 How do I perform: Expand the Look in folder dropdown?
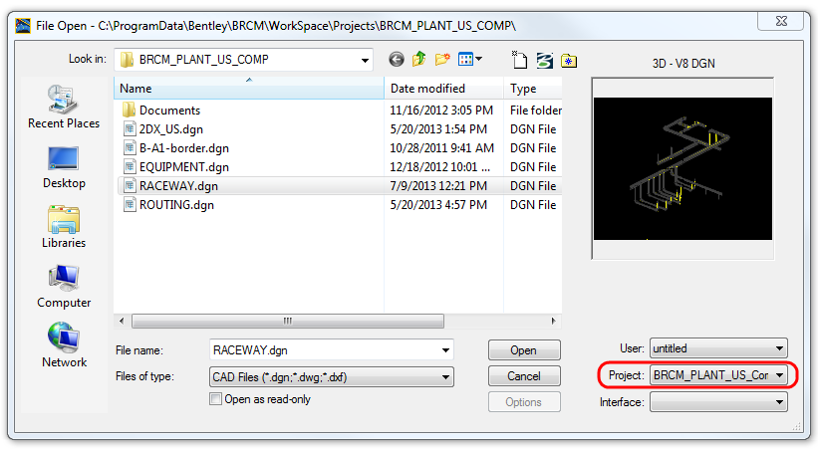pyautogui.click(x=366, y=60)
